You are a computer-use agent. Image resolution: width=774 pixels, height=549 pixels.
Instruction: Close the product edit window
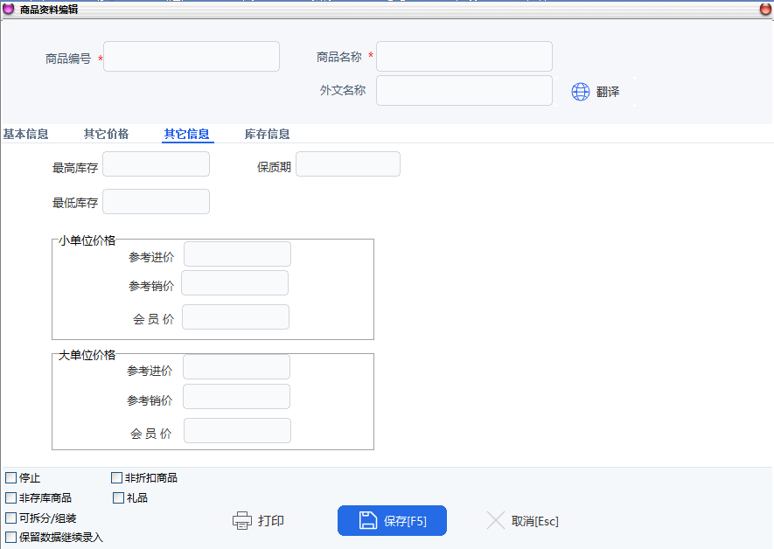764,10
